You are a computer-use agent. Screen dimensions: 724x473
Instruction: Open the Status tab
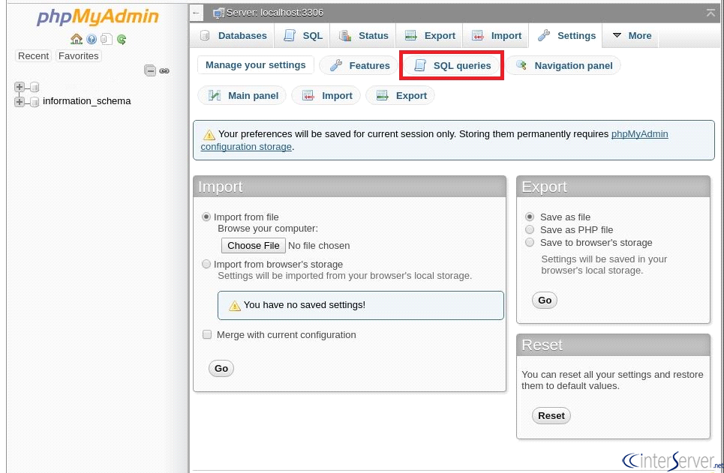[x=363, y=35]
